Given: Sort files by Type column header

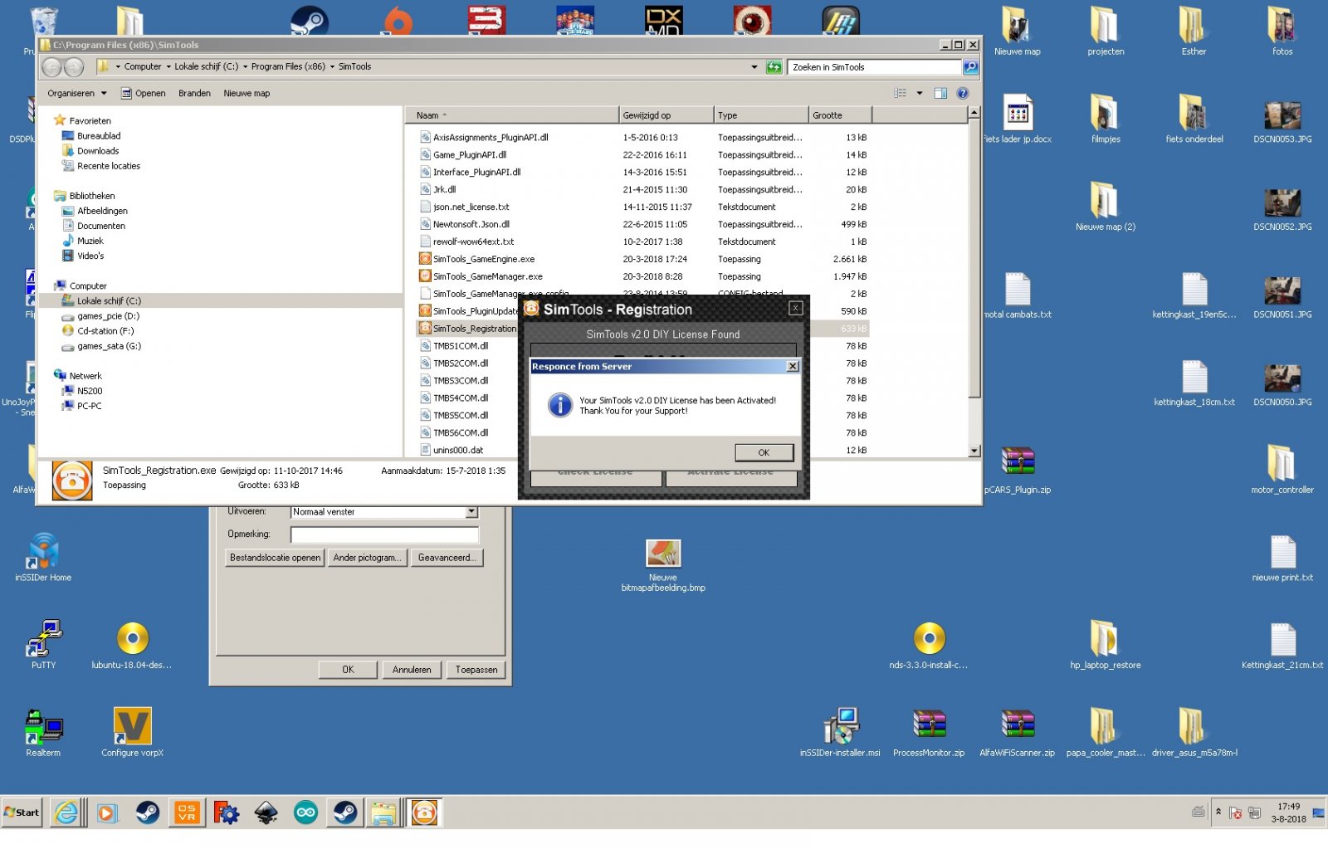Looking at the screenshot, I should point(760,115).
